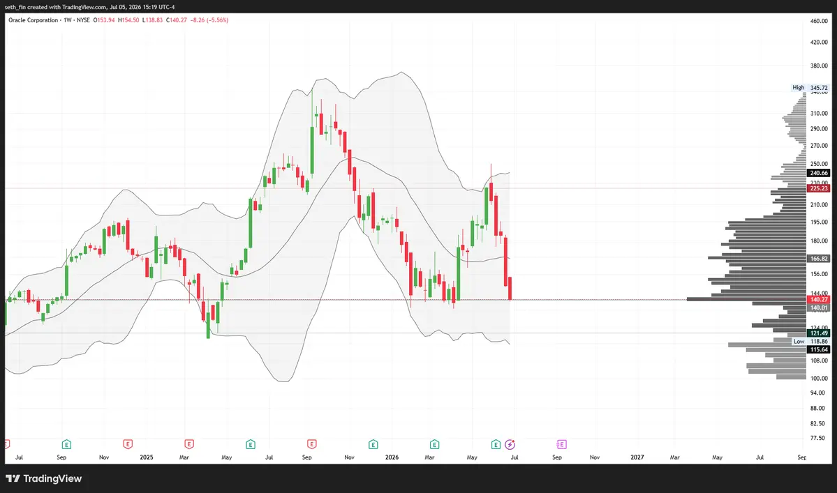Click the High 345.72 label
Viewport: 837px width, 493px height.
(x=810, y=87)
